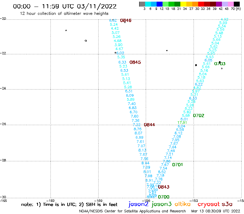This screenshot has height=214, width=244.
Task: Pick the bright red legend swatch
Action: pyautogui.click(x=201, y=4)
